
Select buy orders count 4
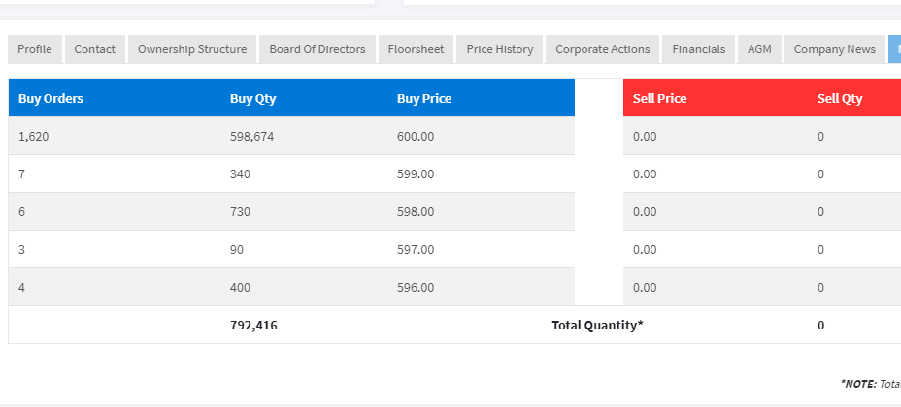(21, 287)
